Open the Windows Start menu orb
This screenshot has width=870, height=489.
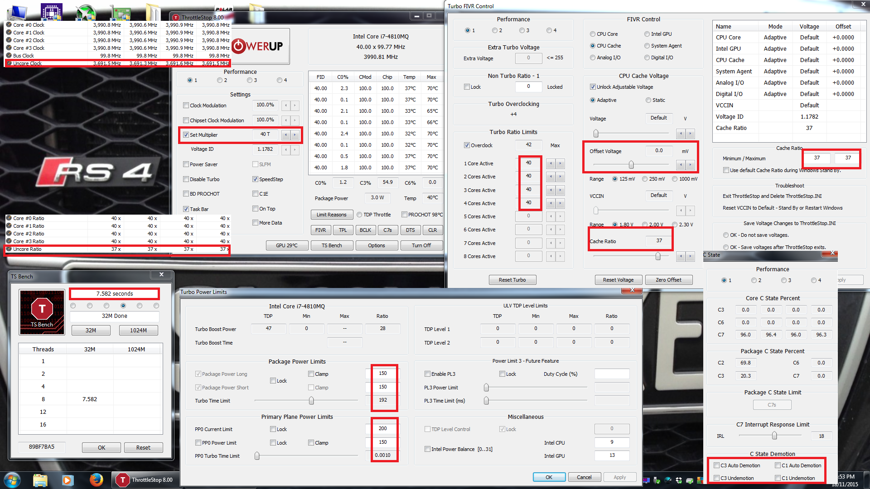click(x=12, y=479)
